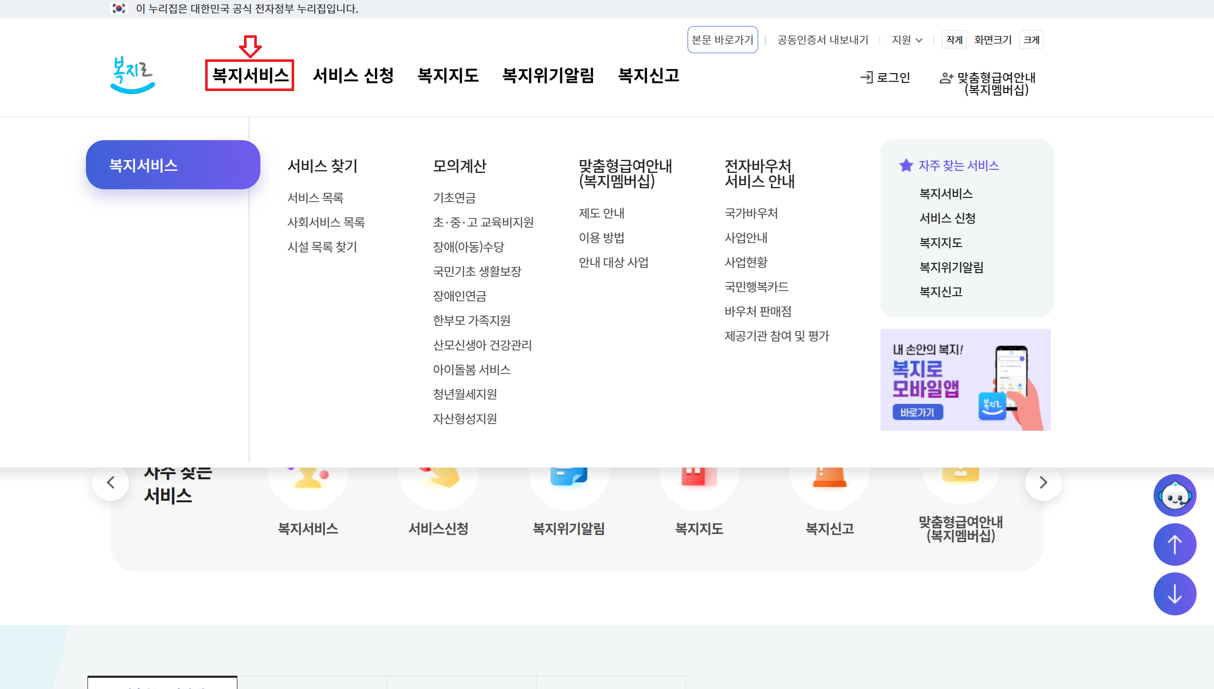The image size is (1214, 689).
Task: Decrease screen size with 작게
Action: (x=954, y=40)
